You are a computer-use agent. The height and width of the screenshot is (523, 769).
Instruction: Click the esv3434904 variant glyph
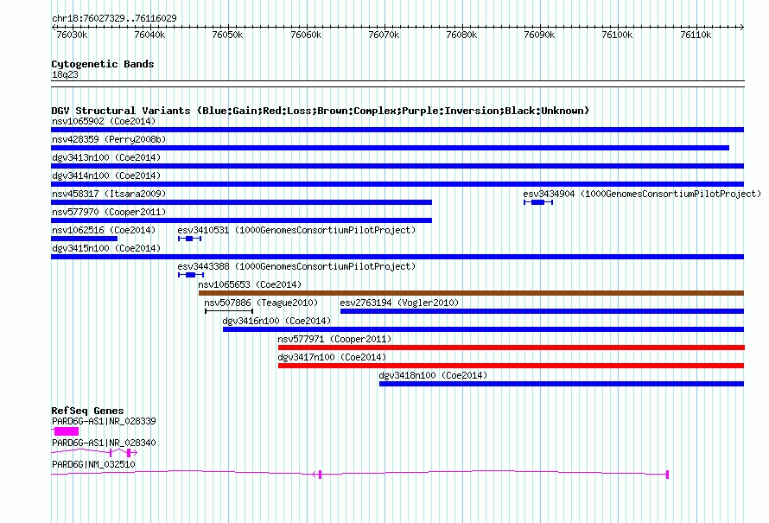click(538, 202)
